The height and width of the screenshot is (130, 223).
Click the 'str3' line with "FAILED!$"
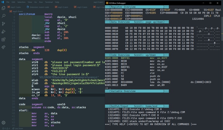click(x=49, y=71)
